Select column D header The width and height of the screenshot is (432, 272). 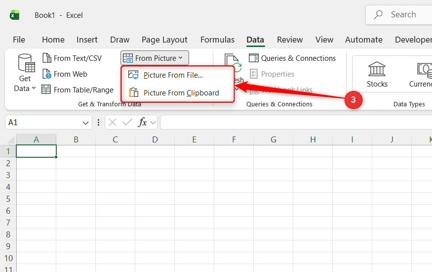click(x=155, y=139)
